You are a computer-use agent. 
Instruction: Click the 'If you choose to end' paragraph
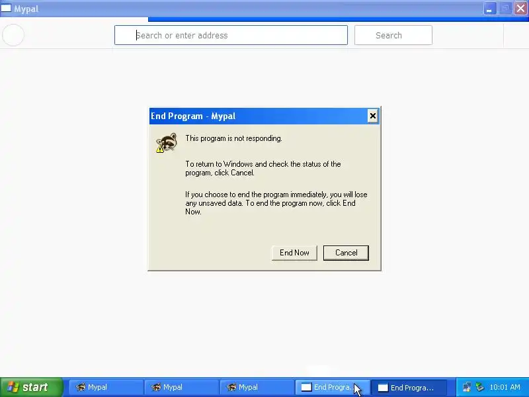[276, 203]
